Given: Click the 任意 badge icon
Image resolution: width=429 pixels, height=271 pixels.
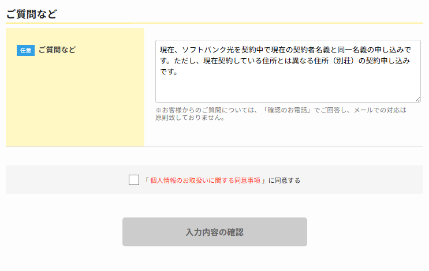Looking at the screenshot, I should point(26,50).
